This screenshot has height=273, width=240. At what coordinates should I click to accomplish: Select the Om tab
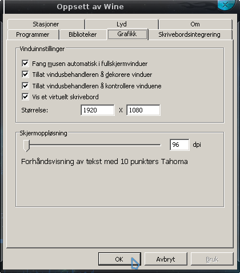(x=195, y=24)
